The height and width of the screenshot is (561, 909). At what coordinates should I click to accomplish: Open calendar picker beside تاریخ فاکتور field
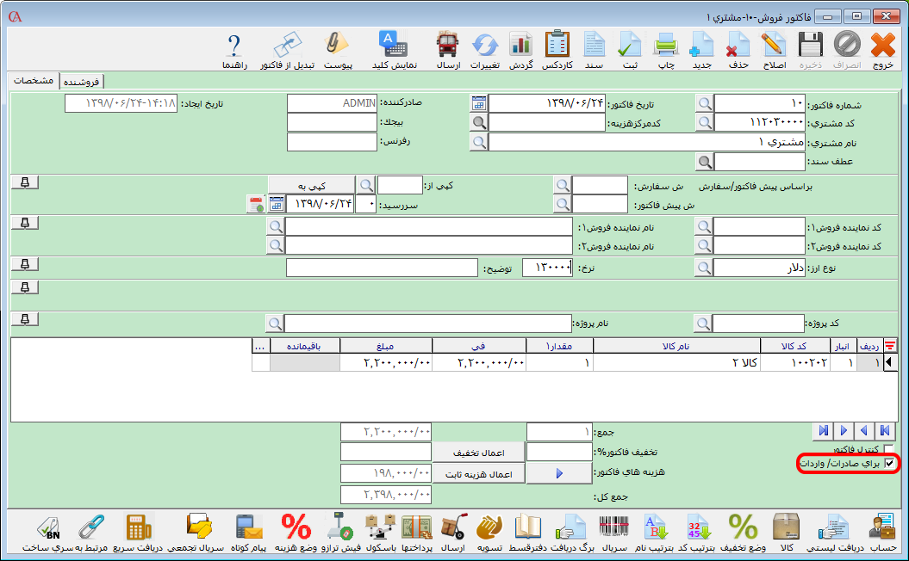point(478,103)
